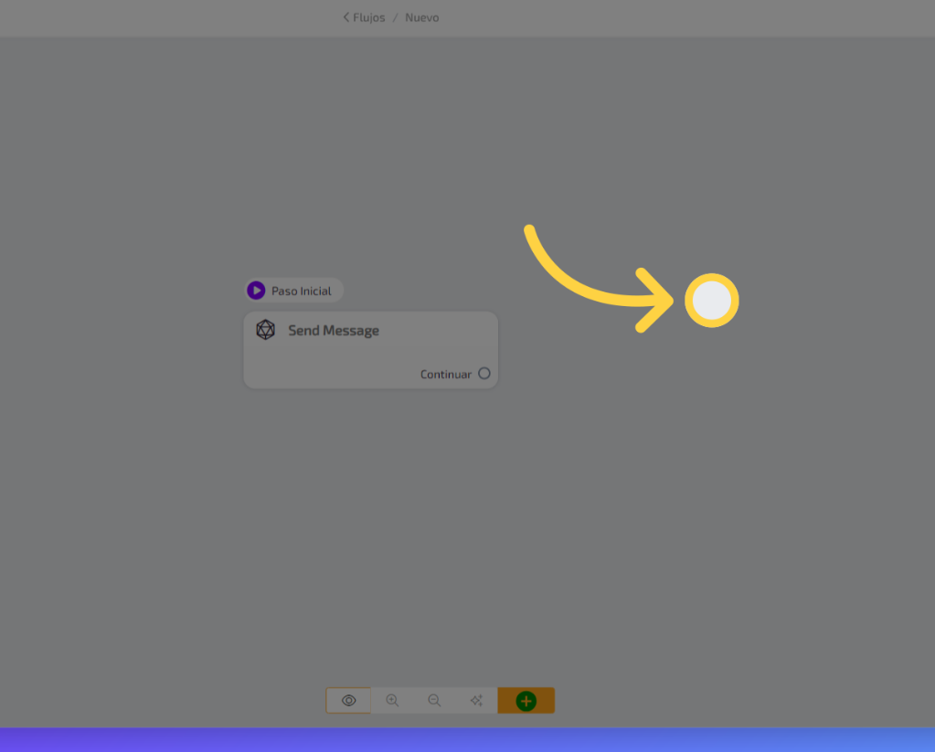
Task: Click the orange background of the add button
Action: point(546,701)
